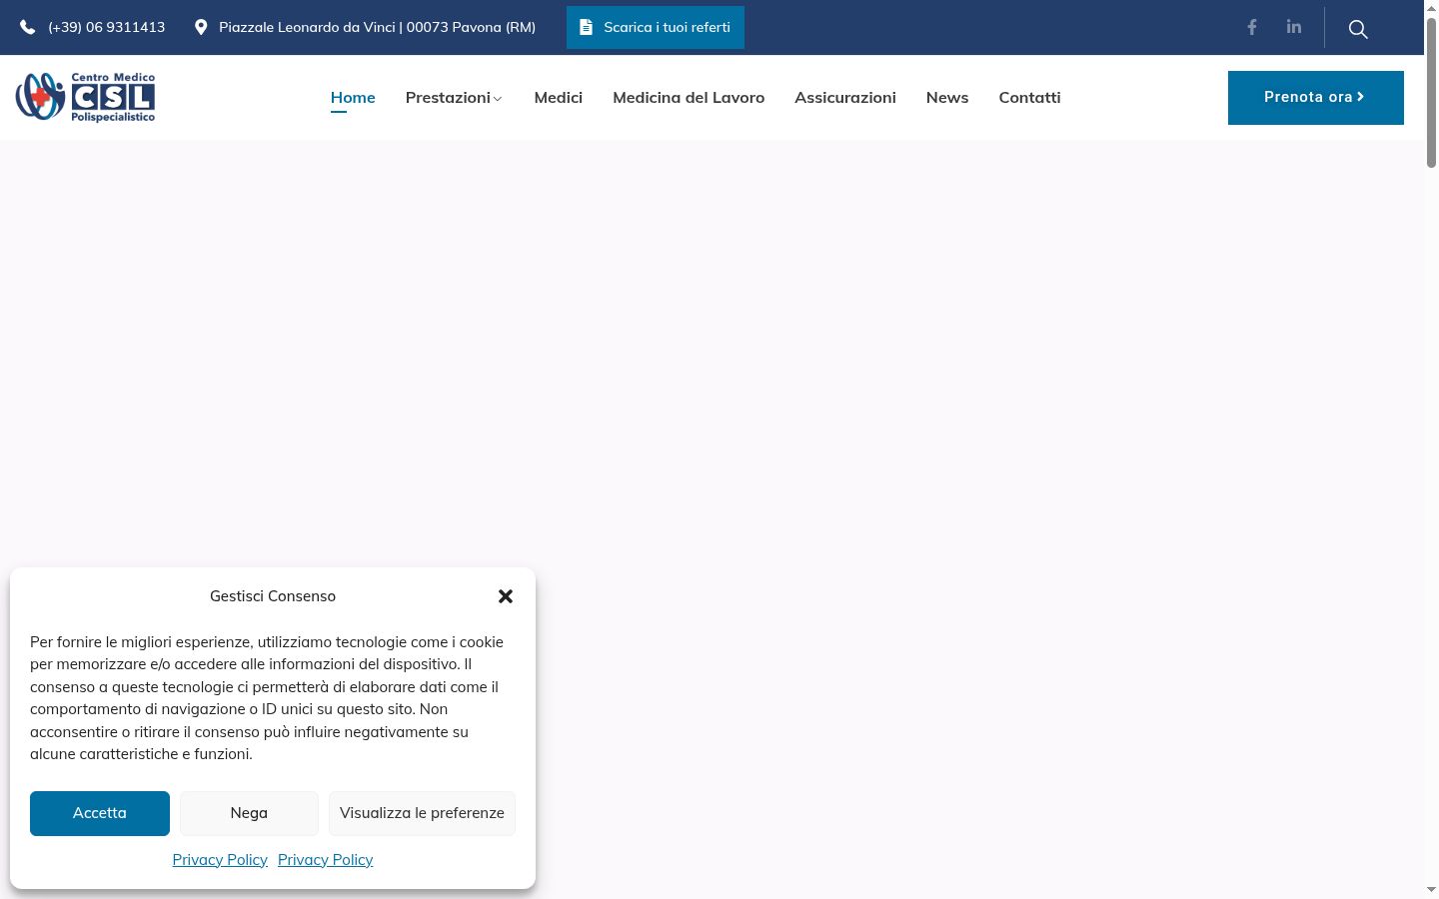The image size is (1439, 899).
Task: Open the Medici menu item
Action: pos(559,98)
